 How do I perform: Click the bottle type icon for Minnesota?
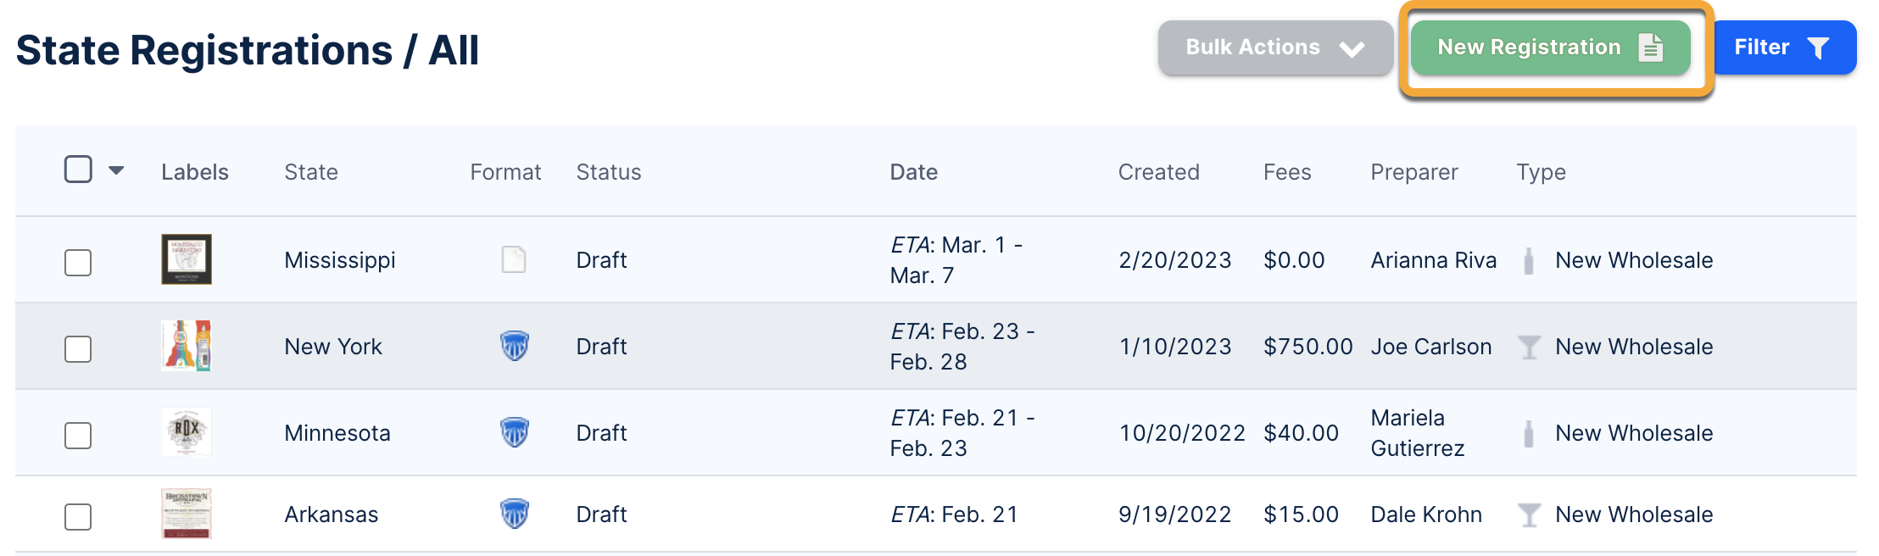click(1528, 433)
